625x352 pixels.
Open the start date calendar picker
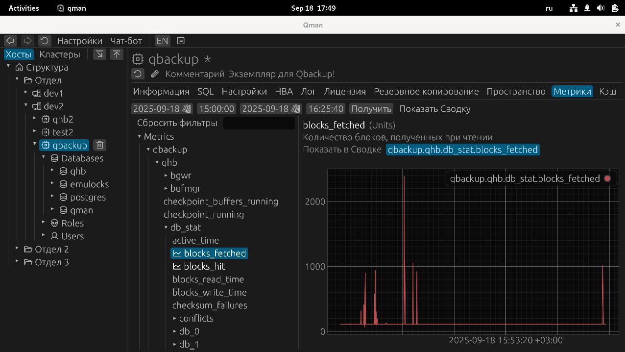[187, 109]
